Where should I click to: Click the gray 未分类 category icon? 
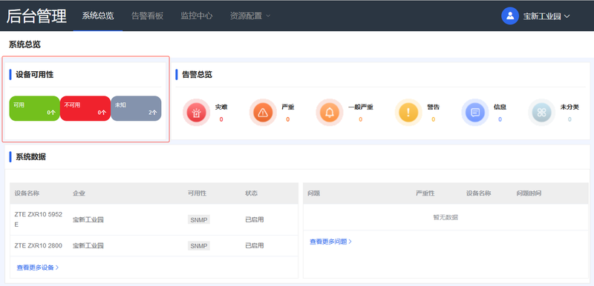pyautogui.click(x=541, y=112)
